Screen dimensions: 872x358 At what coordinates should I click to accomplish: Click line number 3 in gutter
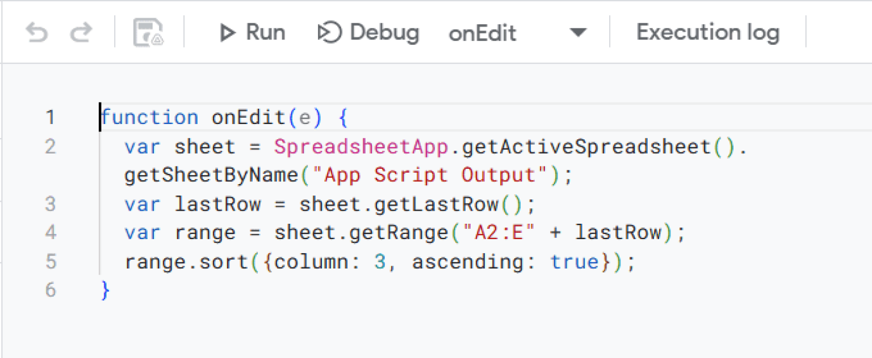pyautogui.click(x=51, y=204)
